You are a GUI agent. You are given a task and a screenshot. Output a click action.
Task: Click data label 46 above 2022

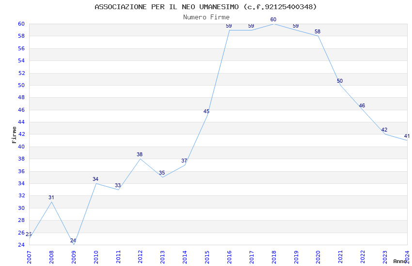tap(362, 105)
